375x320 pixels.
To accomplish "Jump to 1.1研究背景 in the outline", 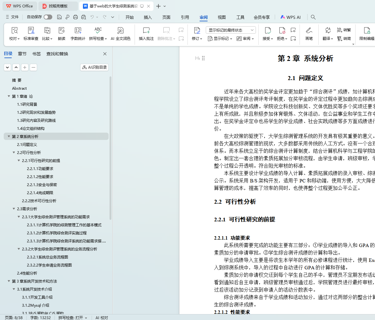I will pyautogui.click(x=27, y=105).
